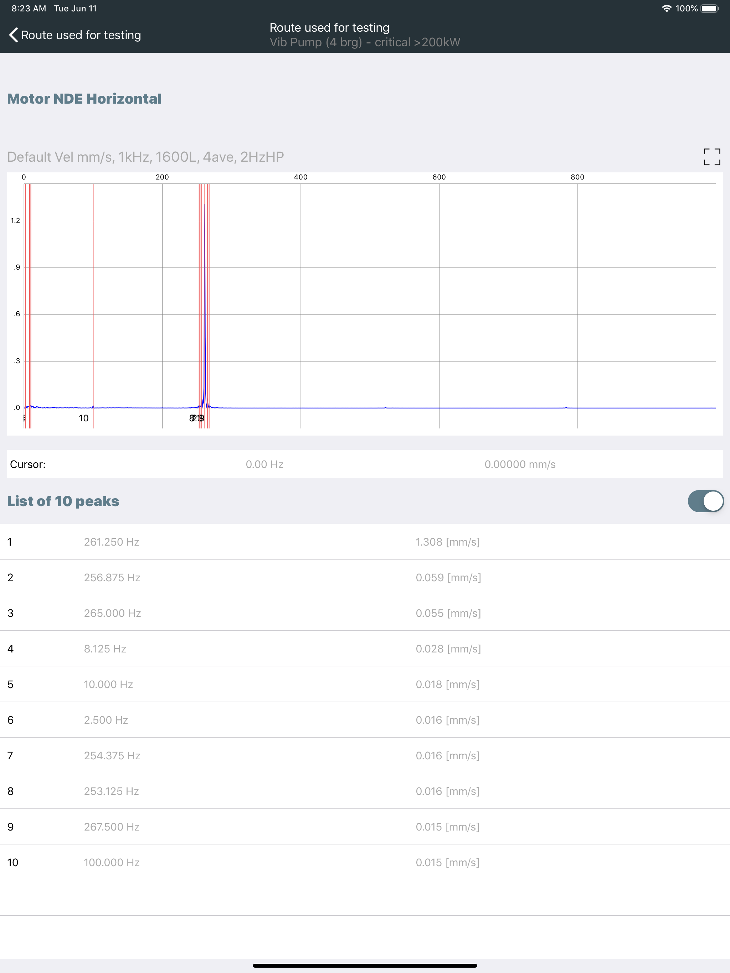Tap the 400 Hz axis label
The height and width of the screenshot is (973, 730).
(x=301, y=177)
